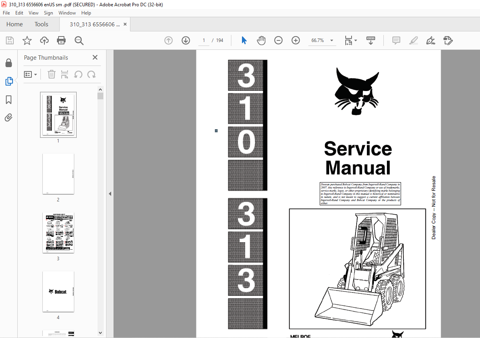Open the find text magnifier
Screen dimensions: 480x338
tap(79, 40)
